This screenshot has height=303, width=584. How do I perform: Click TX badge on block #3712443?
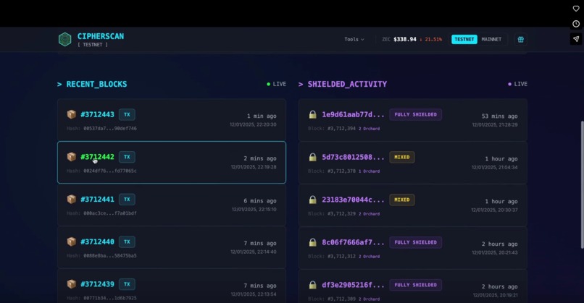(127, 114)
